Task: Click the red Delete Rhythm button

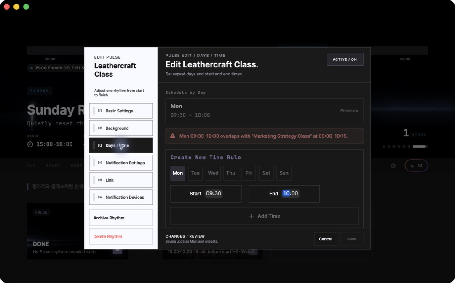Action: point(121,236)
